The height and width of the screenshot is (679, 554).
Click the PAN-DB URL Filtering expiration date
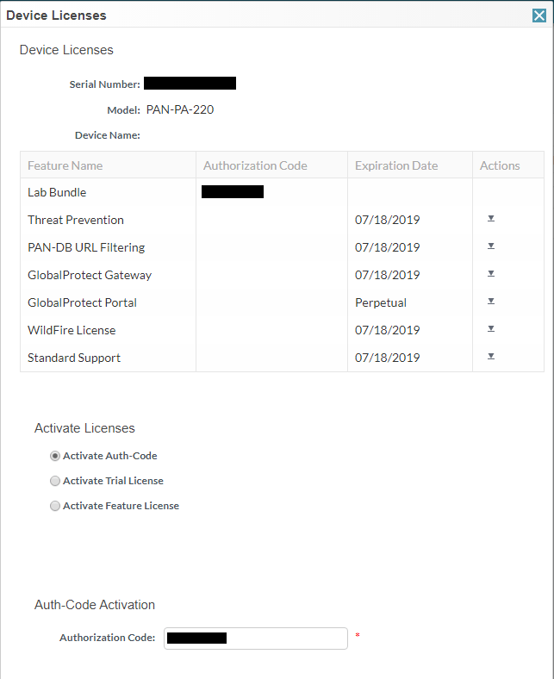[387, 247]
